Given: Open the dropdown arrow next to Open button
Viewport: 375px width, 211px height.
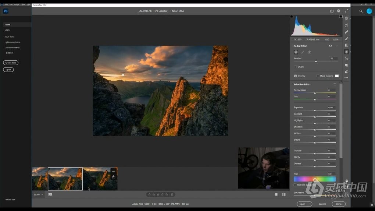Looking at the screenshot, I should pos(310,204).
